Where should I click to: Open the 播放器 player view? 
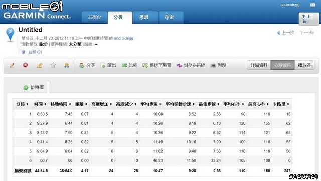tap(304, 65)
